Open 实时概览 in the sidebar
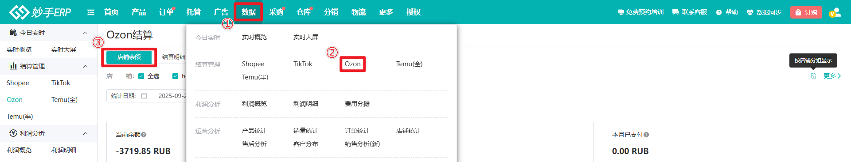Screen dimensions: 851x162 click(19, 49)
